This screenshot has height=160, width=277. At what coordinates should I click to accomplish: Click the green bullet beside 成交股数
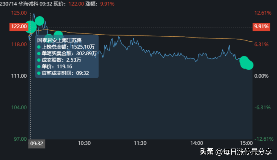(x=39, y=60)
